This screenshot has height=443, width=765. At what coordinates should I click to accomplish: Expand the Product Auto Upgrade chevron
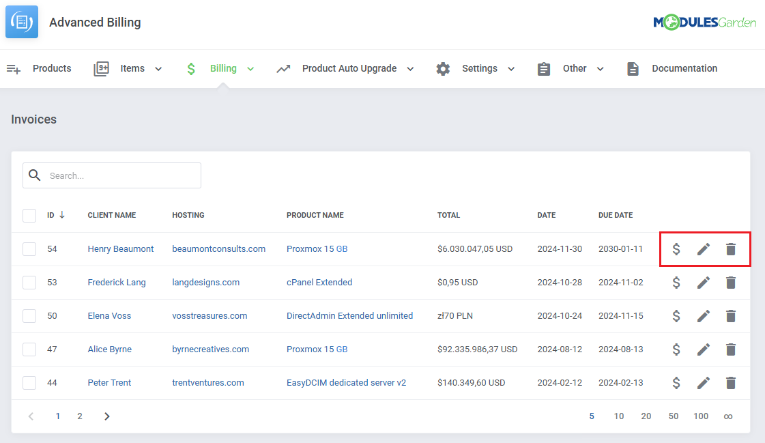point(410,69)
